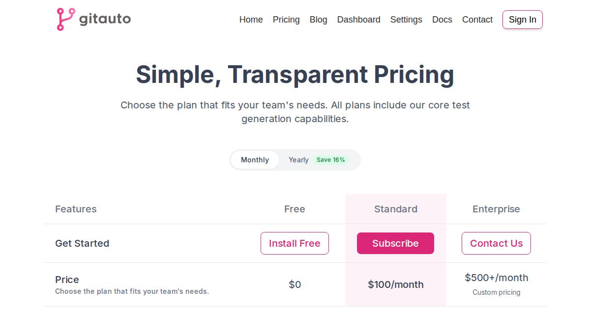Switch billing to Yearly
Screen dimensions: 590x309
click(298, 160)
